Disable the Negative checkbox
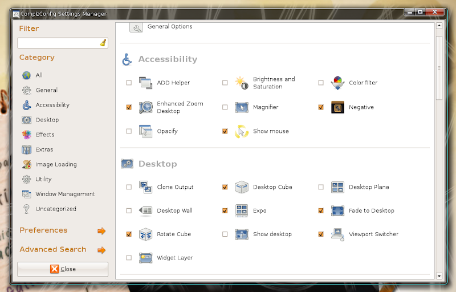Screen dimensions: 456x292 tap(321, 107)
